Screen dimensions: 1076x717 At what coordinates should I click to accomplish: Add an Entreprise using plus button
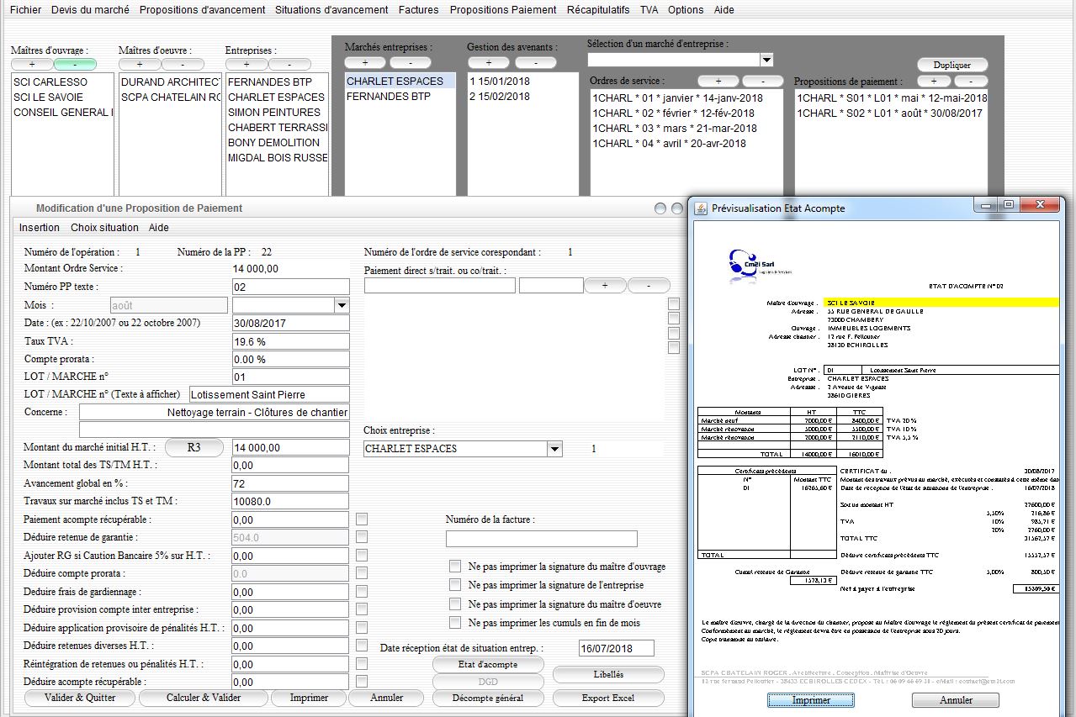pos(246,64)
